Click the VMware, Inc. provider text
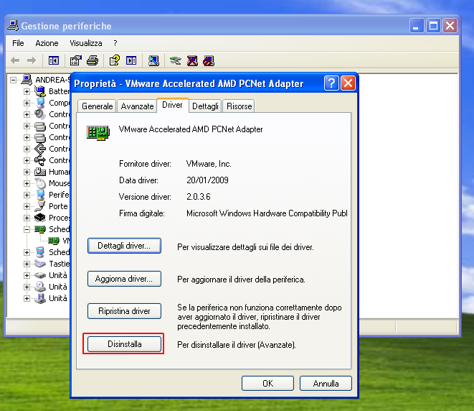474x411 pixels. [209, 164]
